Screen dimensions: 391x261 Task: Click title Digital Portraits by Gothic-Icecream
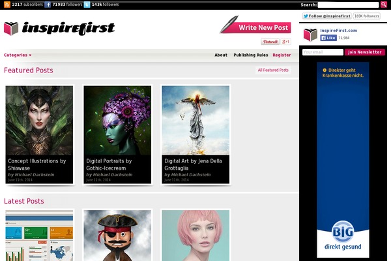(109, 164)
